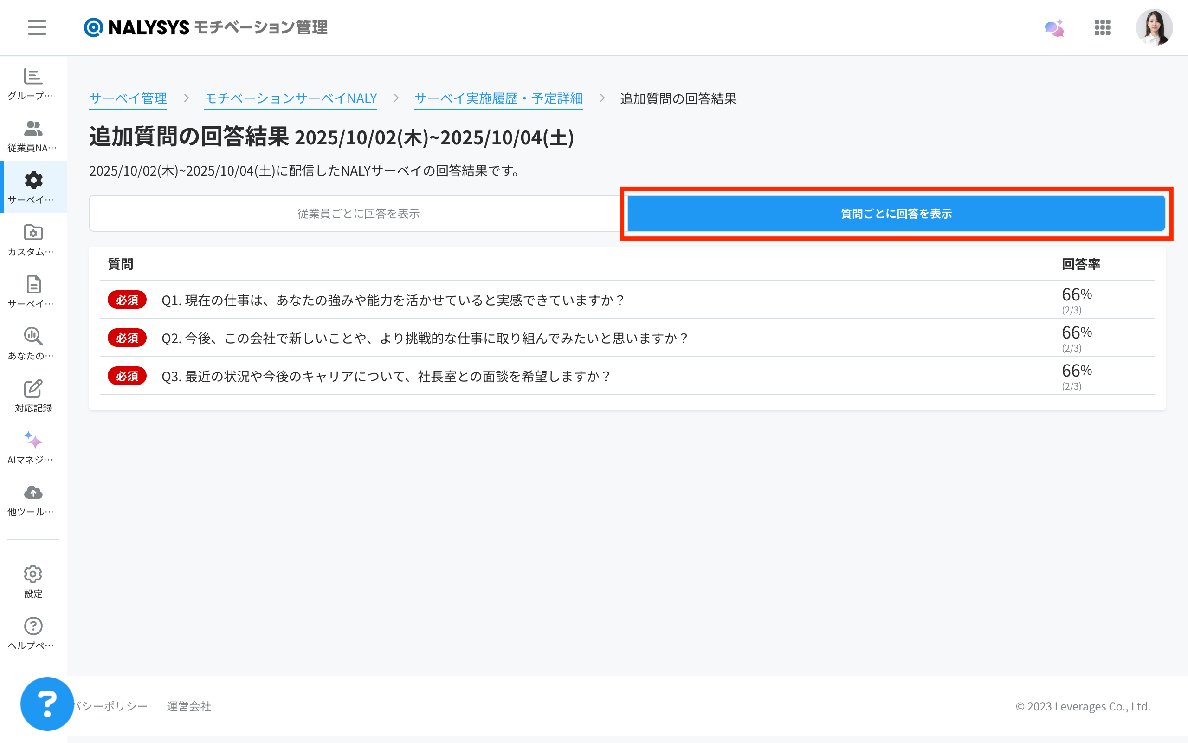The width and height of the screenshot is (1188, 743).
Task: Click the blue floating help button
Action: click(x=47, y=704)
